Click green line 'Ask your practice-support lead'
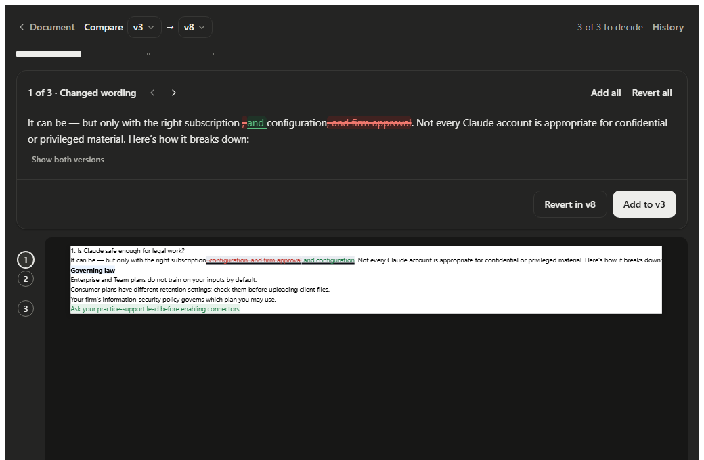Screen dimensions: 704x460 (155, 309)
